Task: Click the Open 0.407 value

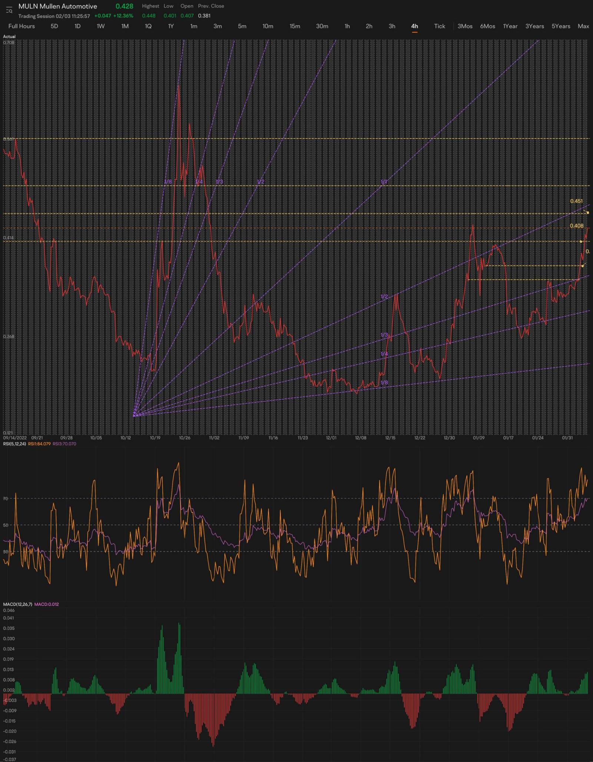Action: click(x=187, y=16)
